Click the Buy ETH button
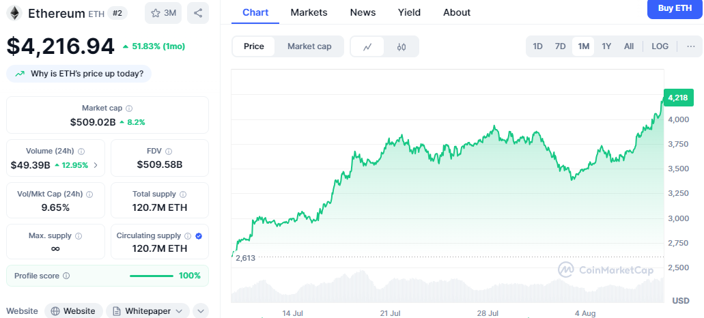The image size is (704, 318). 675,8
